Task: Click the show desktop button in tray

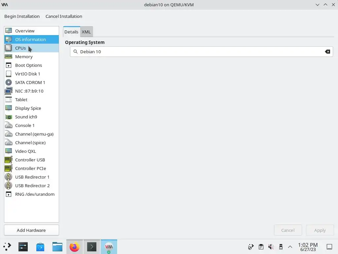Action: 329,247
